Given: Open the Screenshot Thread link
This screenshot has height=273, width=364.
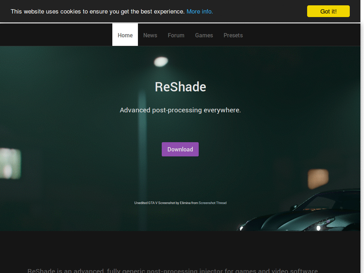Looking at the screenshot, I should 213,203.
